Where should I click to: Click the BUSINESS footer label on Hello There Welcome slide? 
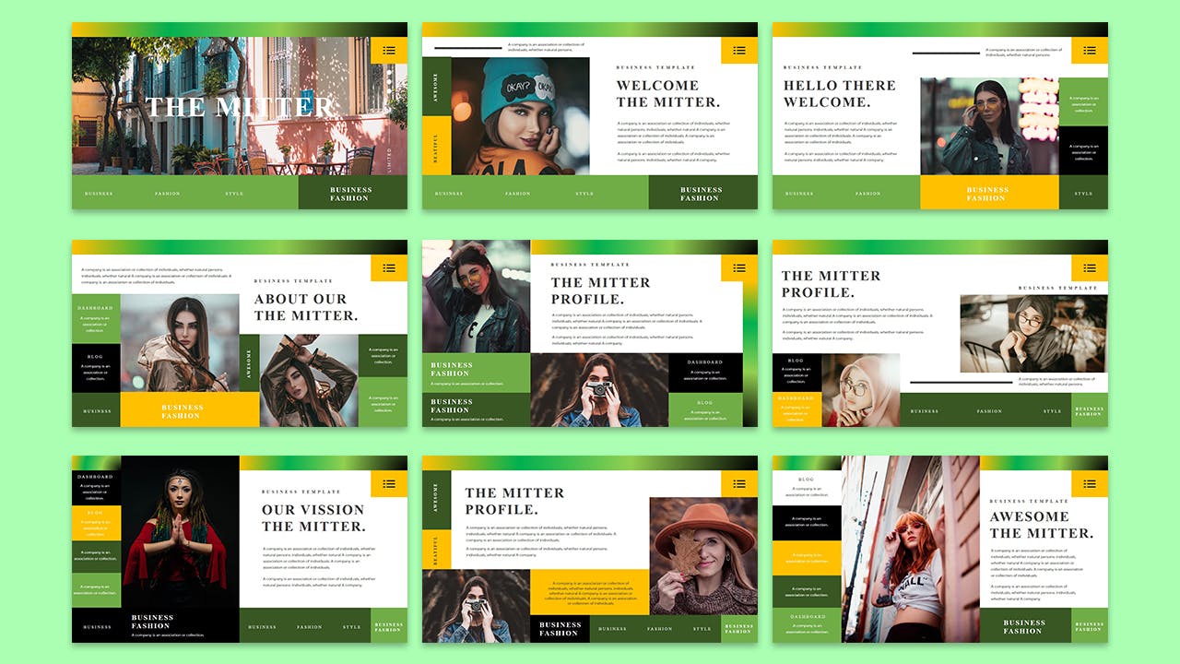(x=799, y=194)
